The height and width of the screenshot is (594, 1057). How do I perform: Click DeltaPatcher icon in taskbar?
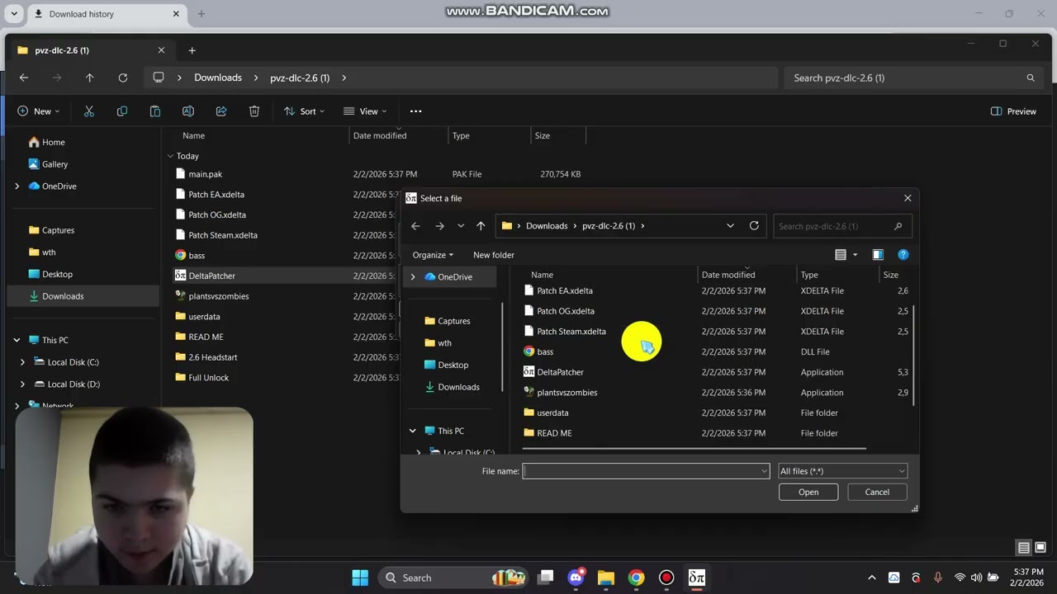click(x=697, y=577)
